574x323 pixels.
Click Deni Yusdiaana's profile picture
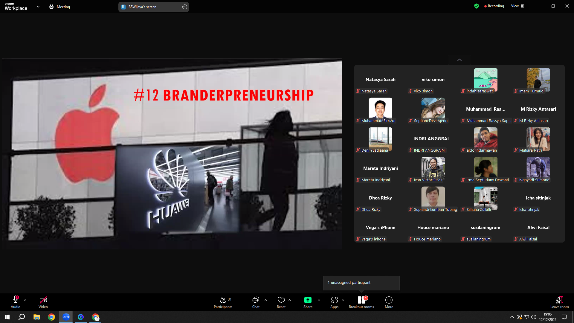(x=380, y=139)
